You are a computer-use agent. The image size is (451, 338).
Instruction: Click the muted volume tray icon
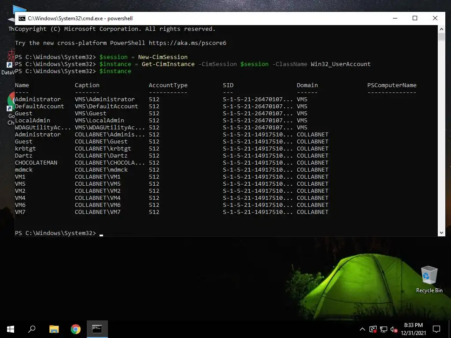[x=394, y=329]
